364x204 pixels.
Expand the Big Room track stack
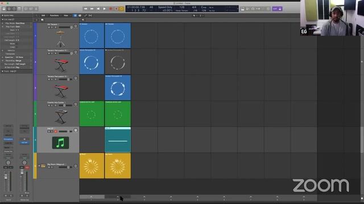coord(39,166)
